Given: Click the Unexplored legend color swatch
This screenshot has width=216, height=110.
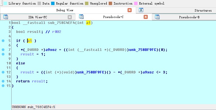Looking at the screenshot, I should (x=87, y=3).
